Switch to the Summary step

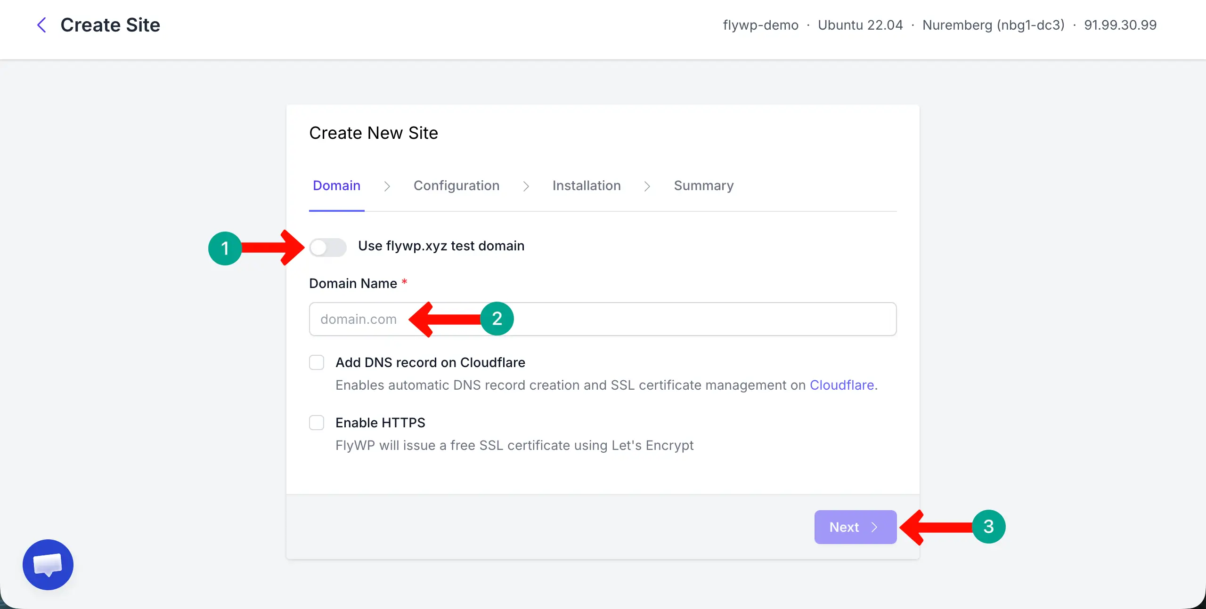click(704, 185)
